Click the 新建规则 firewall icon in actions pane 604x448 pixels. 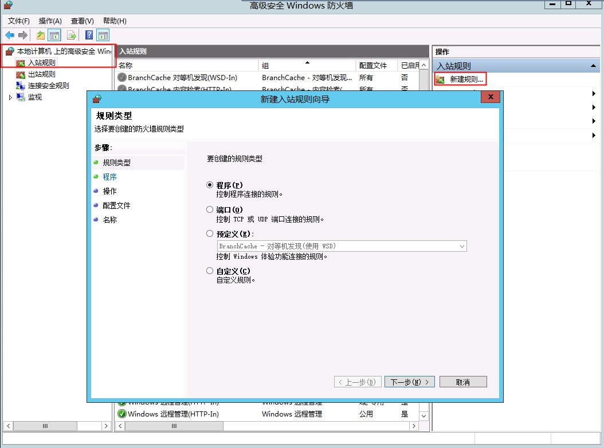tap(440, 80)
